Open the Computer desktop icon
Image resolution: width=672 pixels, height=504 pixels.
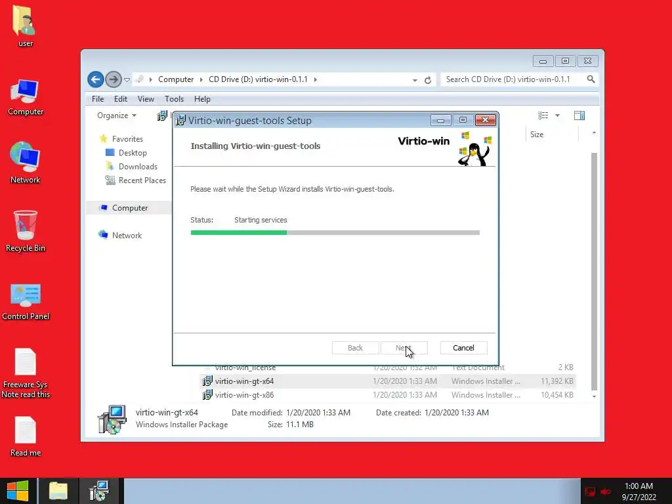(25, 97)
